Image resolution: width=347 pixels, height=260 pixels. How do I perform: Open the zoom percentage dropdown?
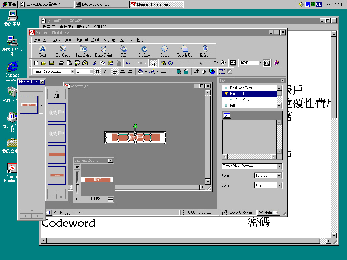(261, 63)
